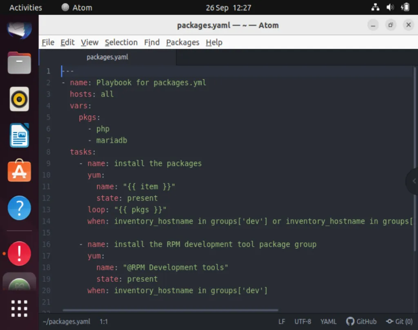Open the Find menu
The height and width of the screenshot is (330, 418).
[152, 42]
